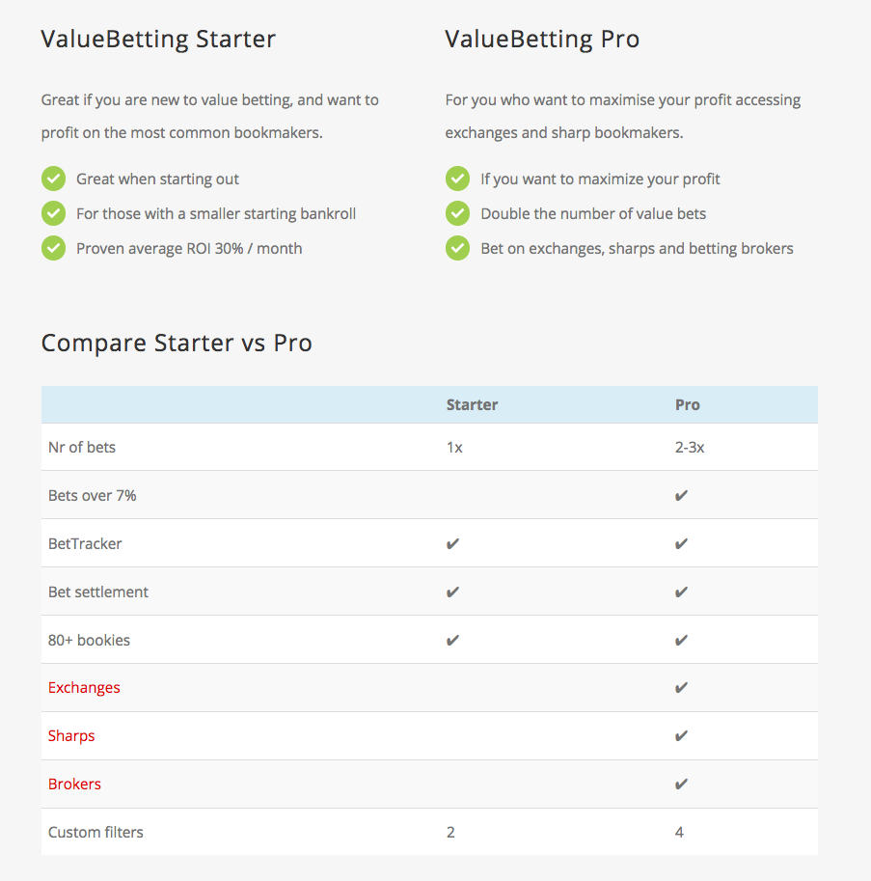Select the ValueBetting Pro heading
The width and height of the screenshot is (871, 881).
542,40
